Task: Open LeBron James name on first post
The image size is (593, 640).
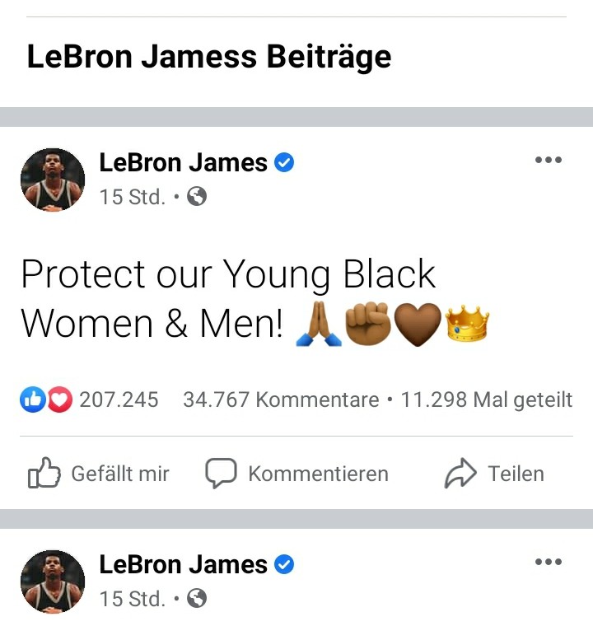Action: (183, 162)
